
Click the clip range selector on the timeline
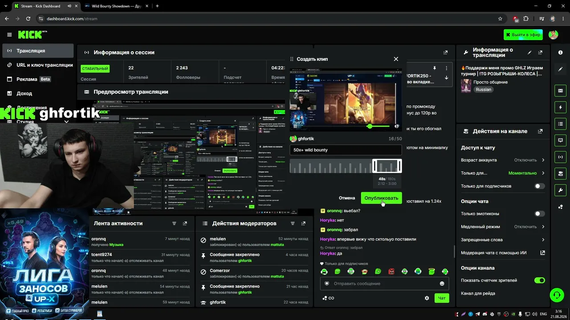click(x=387, y=166)
